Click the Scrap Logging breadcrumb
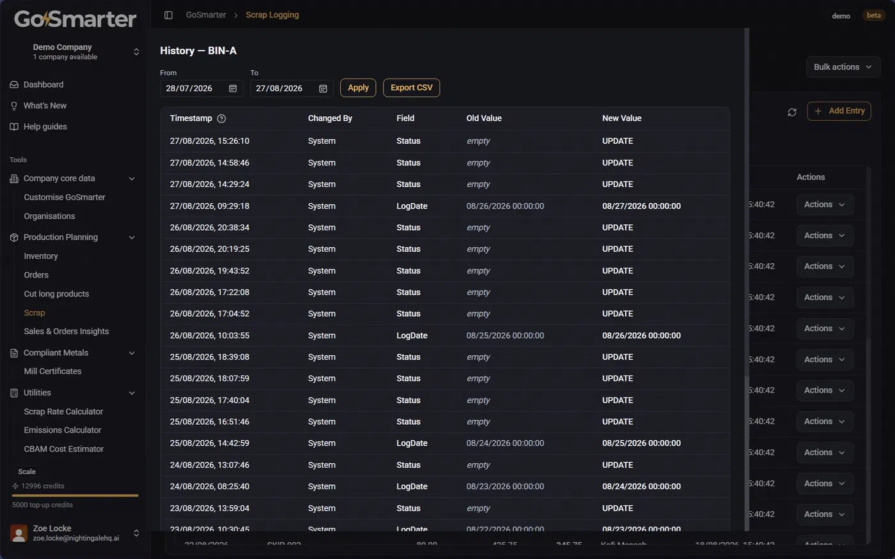 pos(272,15)
